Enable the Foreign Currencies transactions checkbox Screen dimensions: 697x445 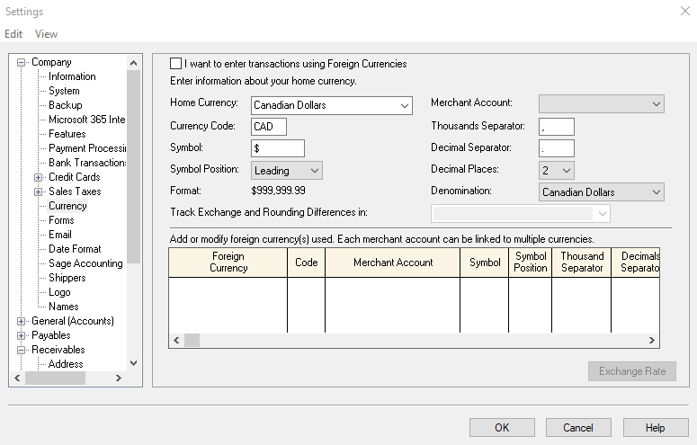coord(176,64)
